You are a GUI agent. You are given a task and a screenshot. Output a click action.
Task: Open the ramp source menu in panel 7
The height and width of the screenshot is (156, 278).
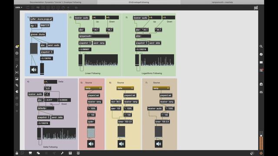click(x=161, y=88)
